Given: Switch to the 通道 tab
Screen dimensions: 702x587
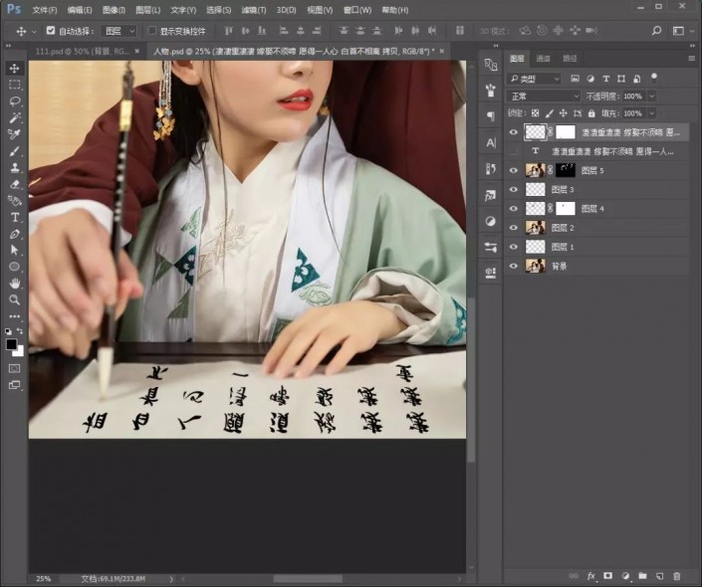Looking at the screenshot, I should [543, 58].
